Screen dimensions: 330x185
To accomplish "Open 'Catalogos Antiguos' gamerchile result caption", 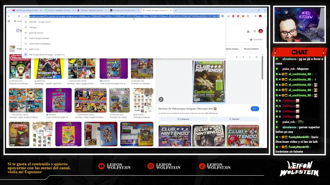I will (142, 117).
